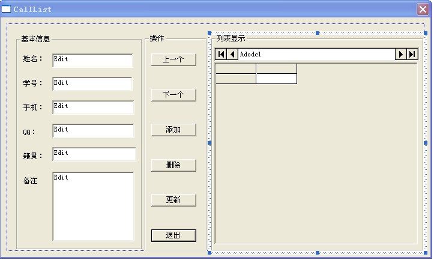437x263 pixels.
Task: Select the 籍贯： label
Action: [x=33, y=156]
